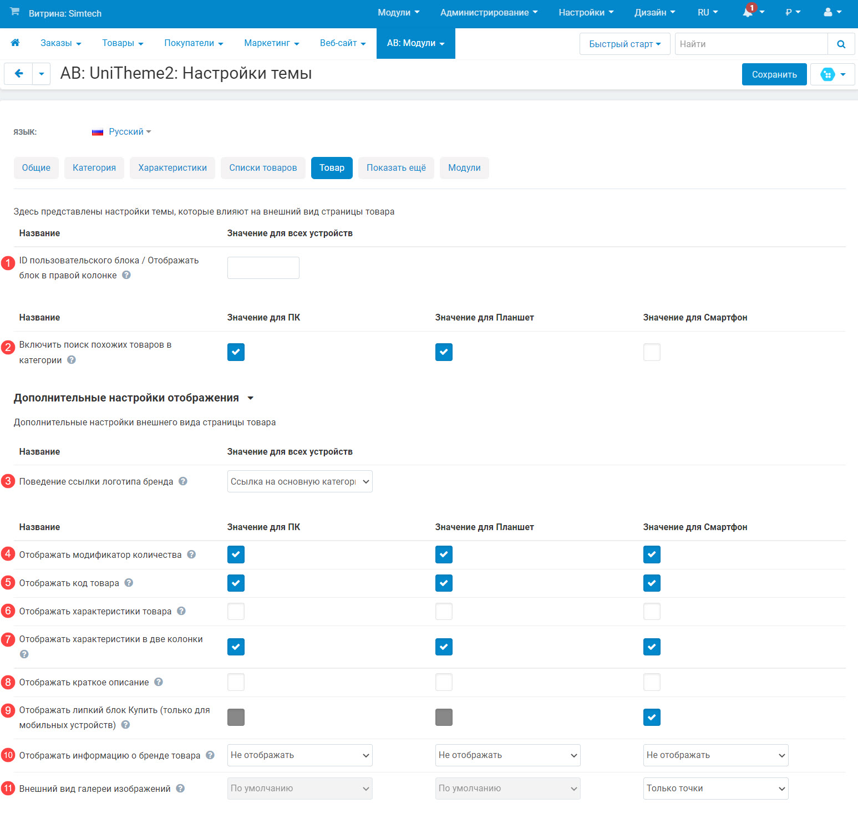Click the Найти search field
The height and width of the screenshot is (829, 858).
(x=752, y=44)
